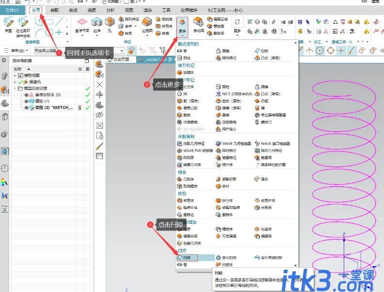The image size is (384, 292).
Task: Toggle visibility of 螺旋 (1)
Action: (27, 101)
